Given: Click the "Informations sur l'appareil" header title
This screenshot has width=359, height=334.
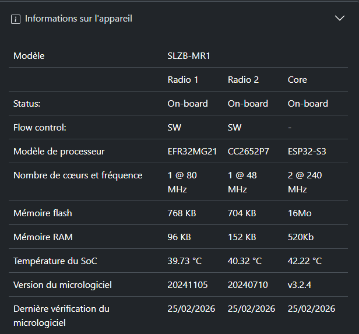Looking at the screenshot, I should coord(79,19).
